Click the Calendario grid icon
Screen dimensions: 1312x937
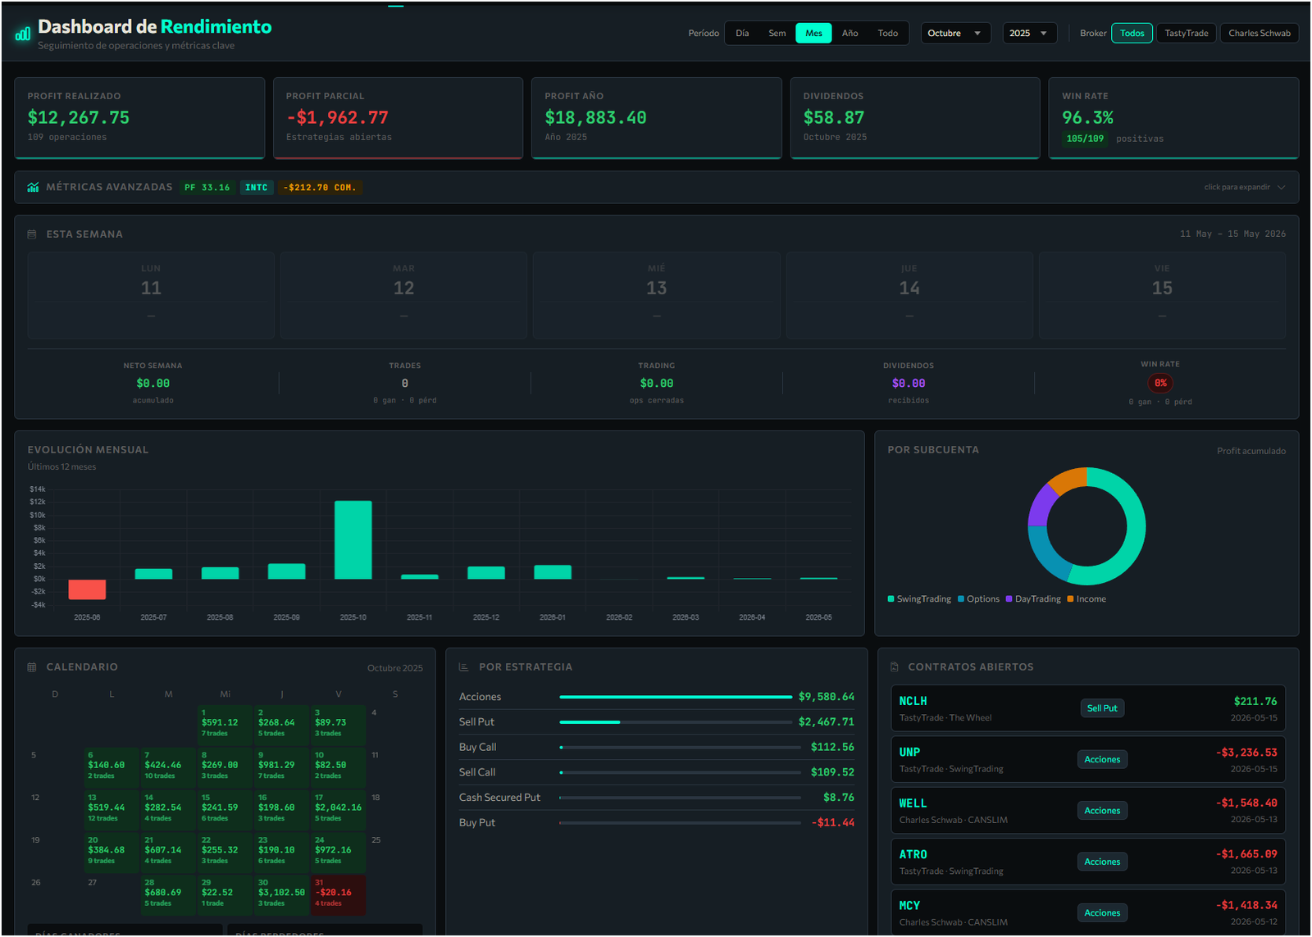tap(32, 667)
